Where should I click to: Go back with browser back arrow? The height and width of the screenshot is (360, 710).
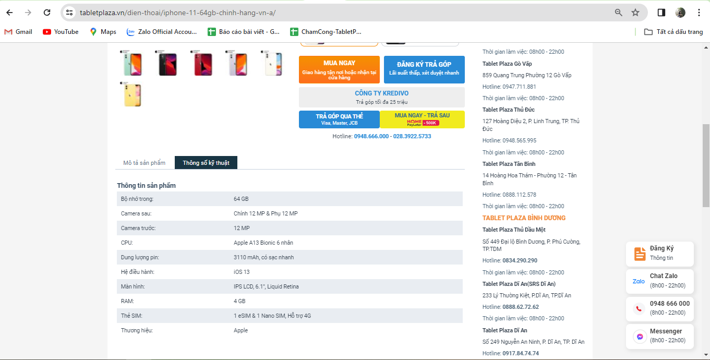pyautogui.click(x=9, y=13)
